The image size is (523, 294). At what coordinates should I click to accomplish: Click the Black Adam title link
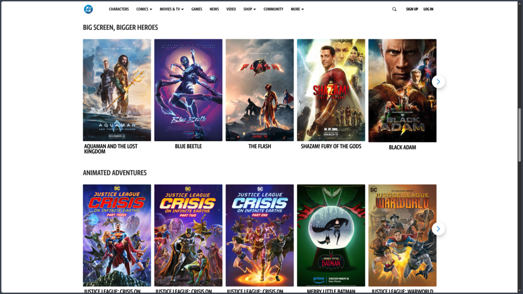[x=402, y=148]
